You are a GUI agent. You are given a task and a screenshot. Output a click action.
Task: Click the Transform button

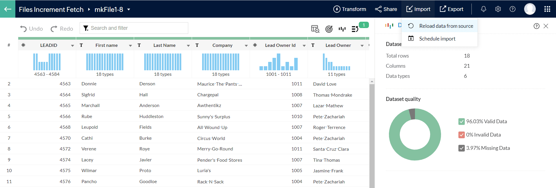click(x=350, y=9)
